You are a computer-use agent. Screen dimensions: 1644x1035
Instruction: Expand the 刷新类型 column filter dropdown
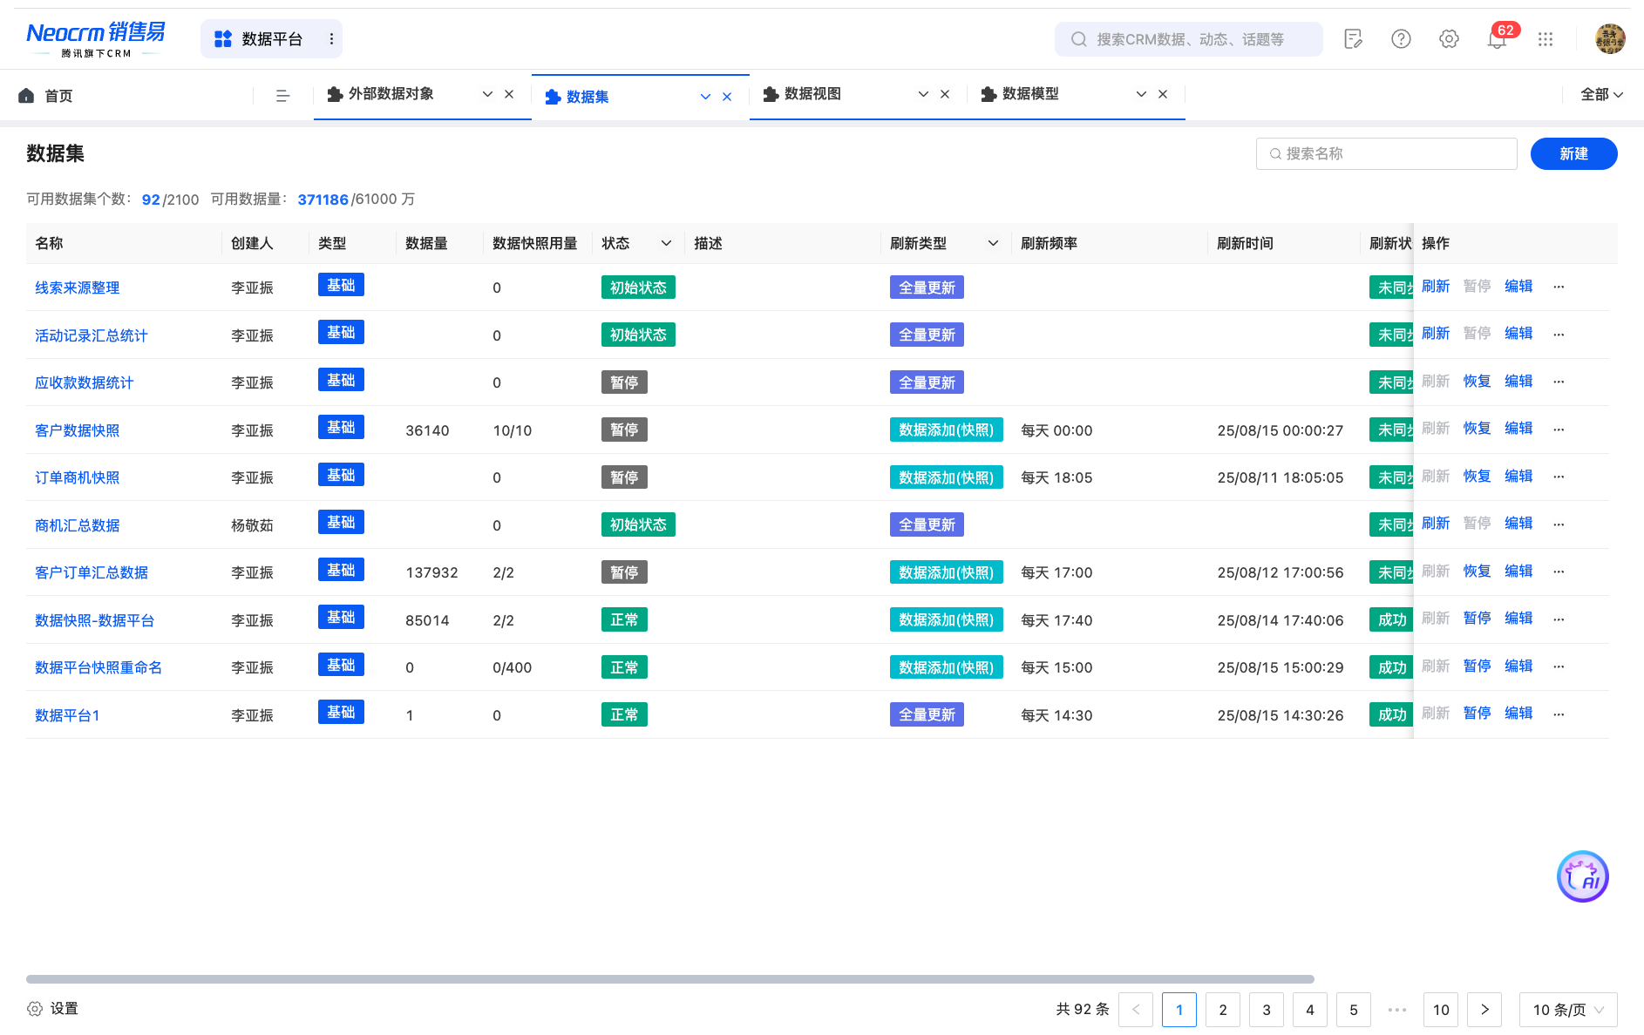(993, 243)
